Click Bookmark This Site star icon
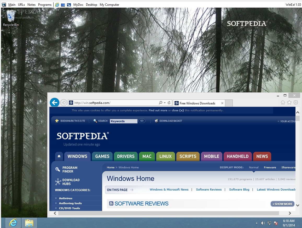302x228 pixels. click(57, 121)
